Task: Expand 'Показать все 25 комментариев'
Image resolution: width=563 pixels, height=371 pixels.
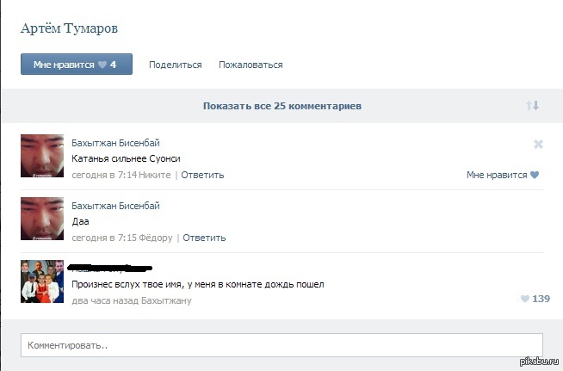Action: pyautogui.click(x=281, y=106)
